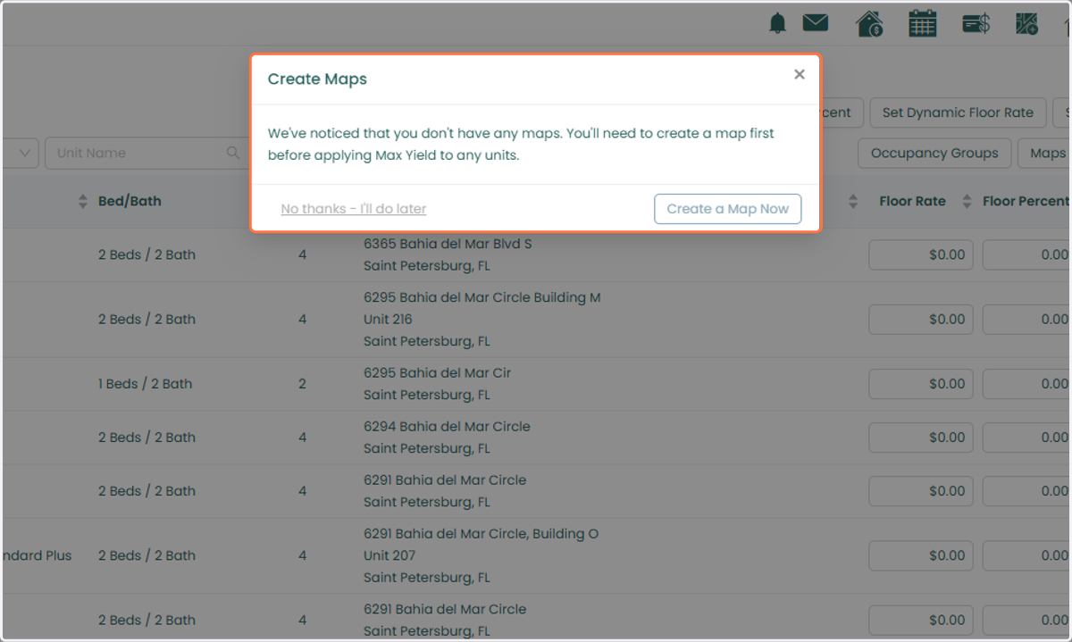The image size is (1072, 642).
Task: Edit Floor Rate for 6295 Bahia del Mar Cir
Action: click(x=922, y=384)
